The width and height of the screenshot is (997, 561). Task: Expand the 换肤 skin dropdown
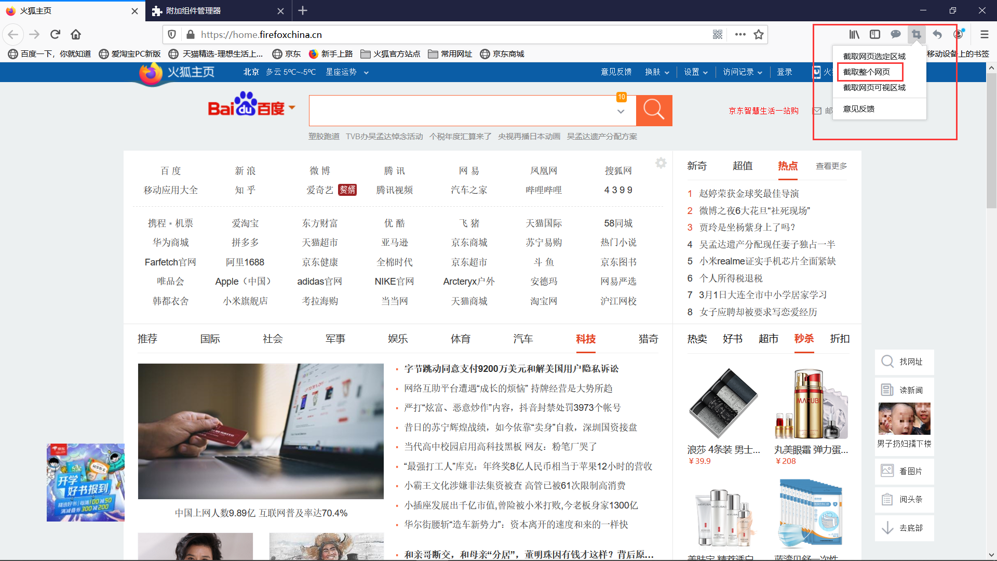(x=657, y=72)
